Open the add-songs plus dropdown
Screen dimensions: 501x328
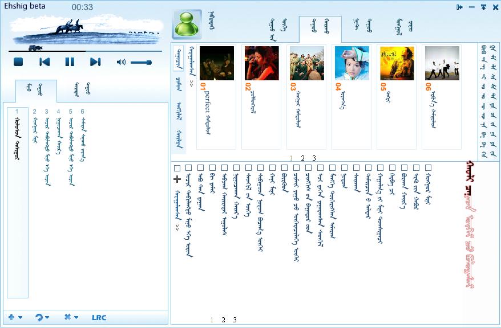[15, 317]
